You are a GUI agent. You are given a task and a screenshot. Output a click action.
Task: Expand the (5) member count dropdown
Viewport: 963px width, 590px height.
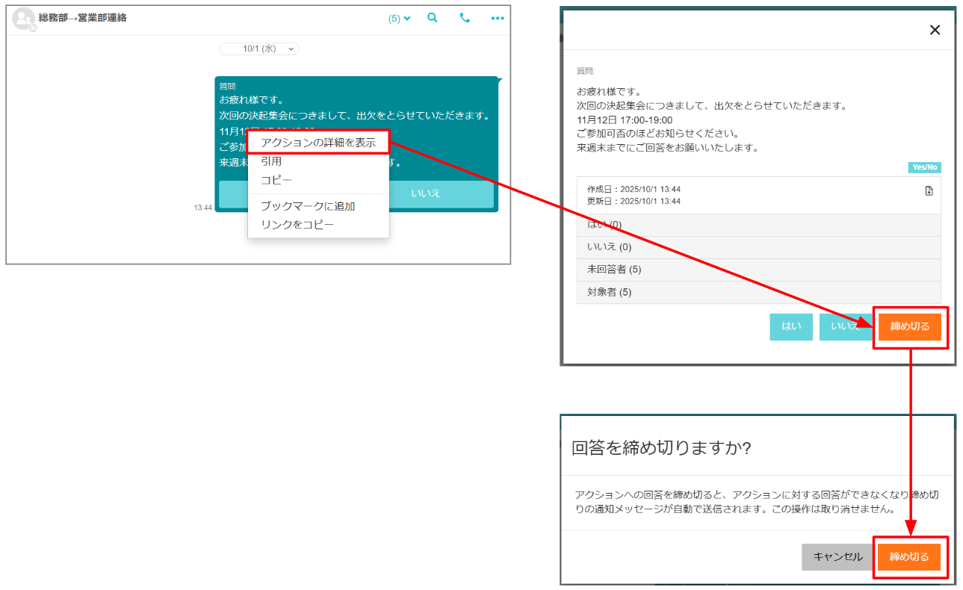pyautogui.click(x=400, y=19)
